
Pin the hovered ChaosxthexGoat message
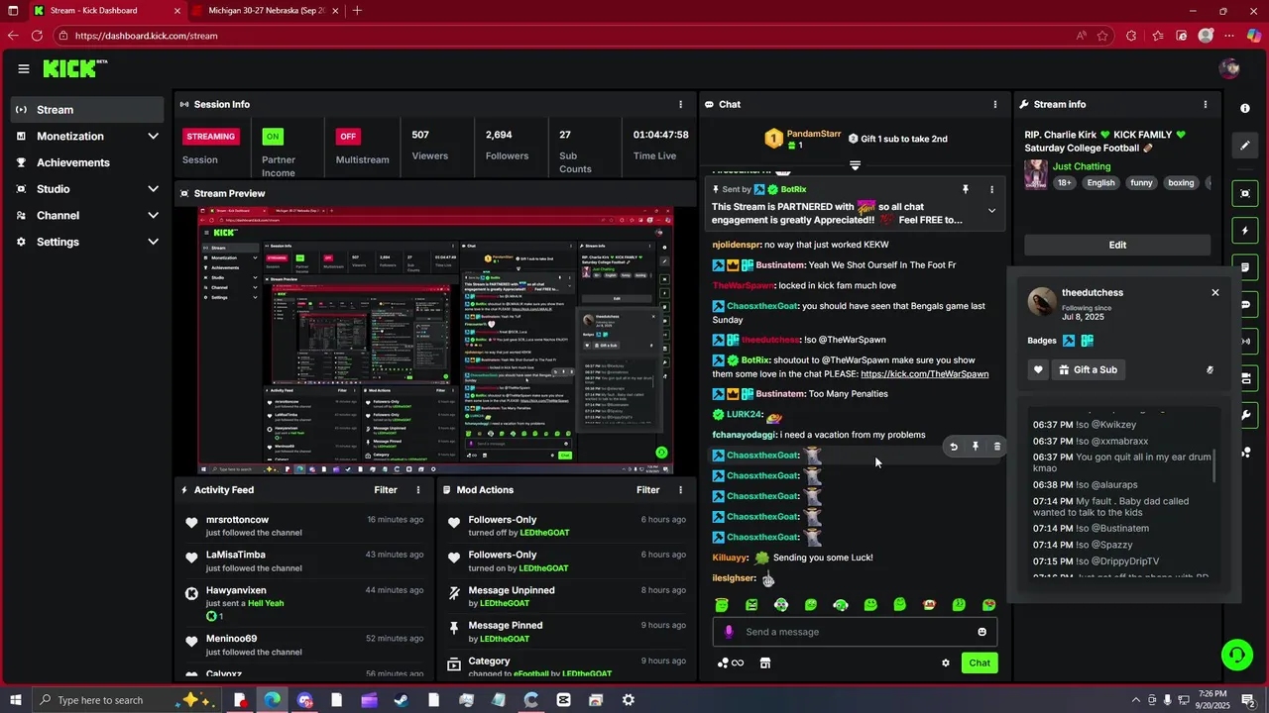click(x=976, y=447)
